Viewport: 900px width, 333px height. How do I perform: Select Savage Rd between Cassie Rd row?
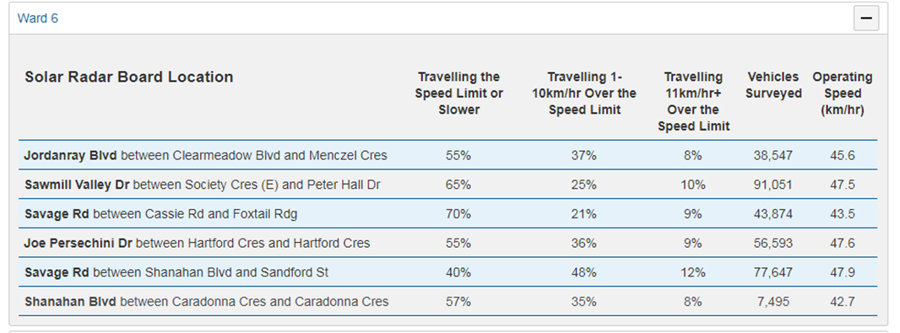(447, 213)
